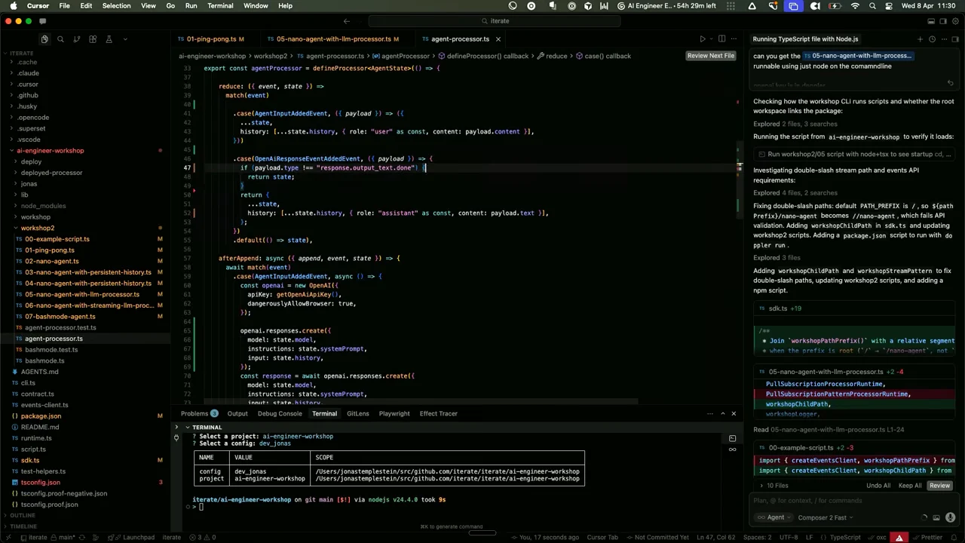The image size is (965, 543).
Task: Expand the .cache folder
Action: click(28, 62)
